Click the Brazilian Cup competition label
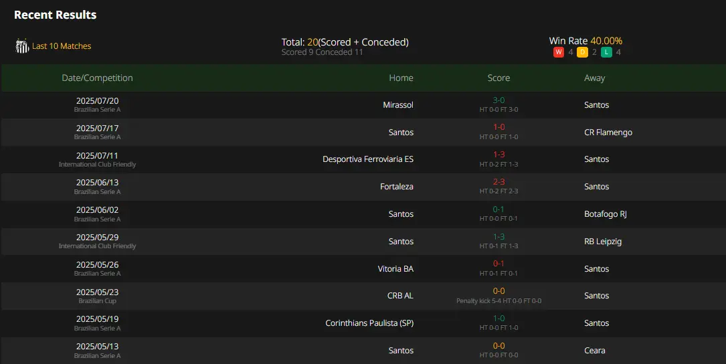 click(97, 301)
